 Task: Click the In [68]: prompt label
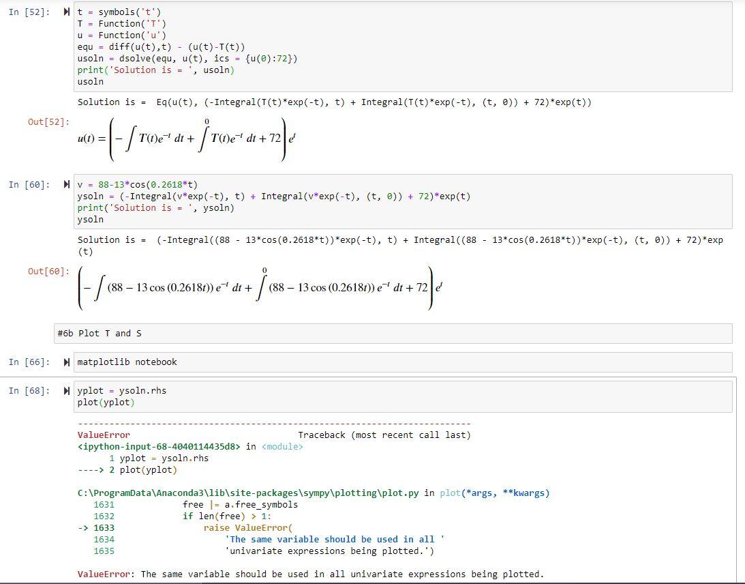pos(29,391)
